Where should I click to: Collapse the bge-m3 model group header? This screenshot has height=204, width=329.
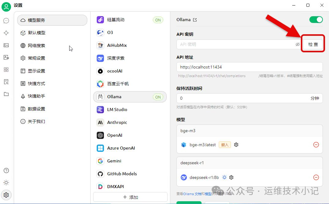click(250, 131)
